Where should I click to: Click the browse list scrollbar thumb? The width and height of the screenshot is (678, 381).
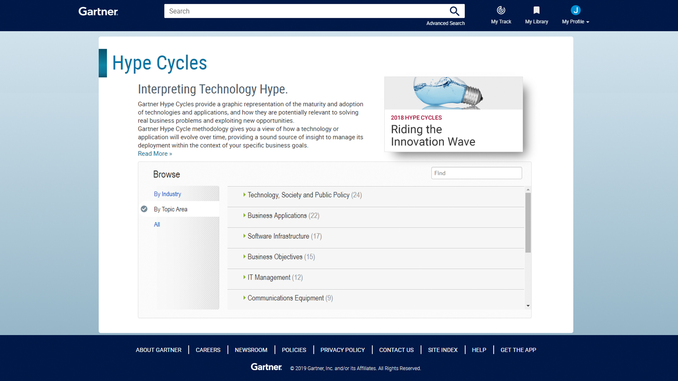[x=528, y=223]
